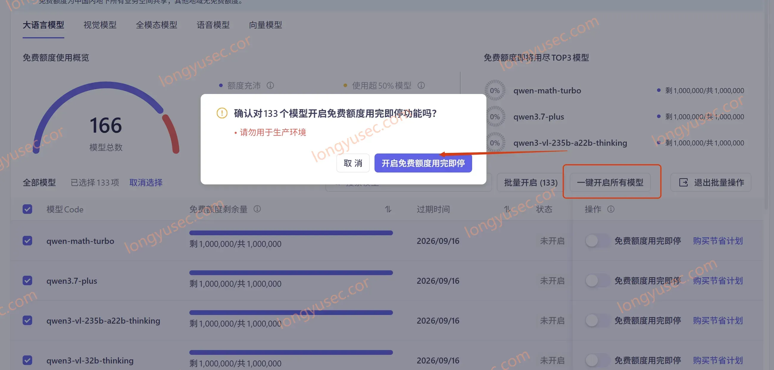This screenshot has height=370, width=774.
Task: Click model name qwen3-vl-32b-thinking
Action: click(x=90, y=360)
